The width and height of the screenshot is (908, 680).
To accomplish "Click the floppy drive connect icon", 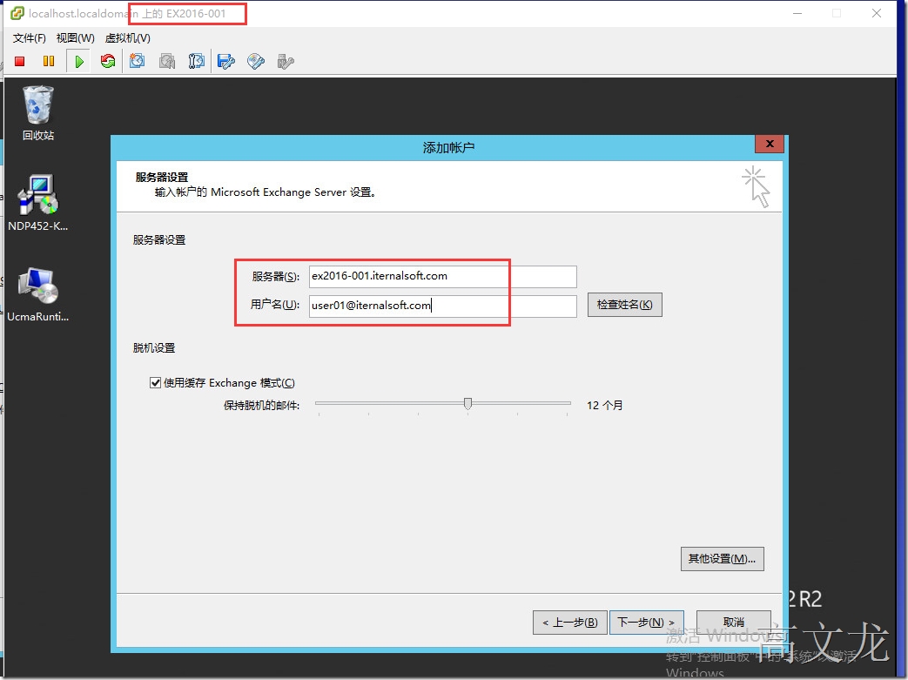I will click(225, 62).
